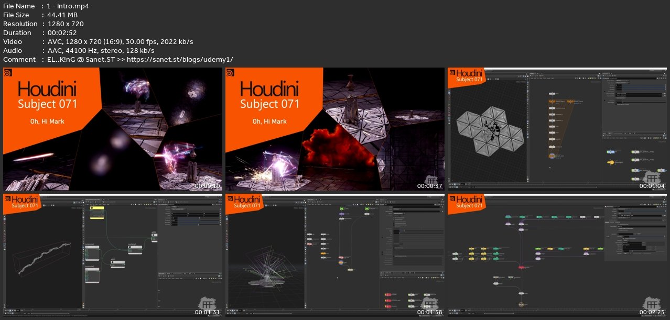Viewport: 670px width, 320px height.
Task: Click the duration value '00:02:52'
Action: pos(62,32)
